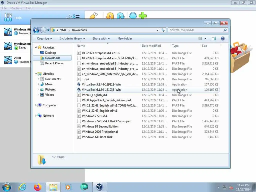The height and width of the screenshot is (192, 256).
Task: Click Downloads in the address breadcrumb
Action: point(79,30)
